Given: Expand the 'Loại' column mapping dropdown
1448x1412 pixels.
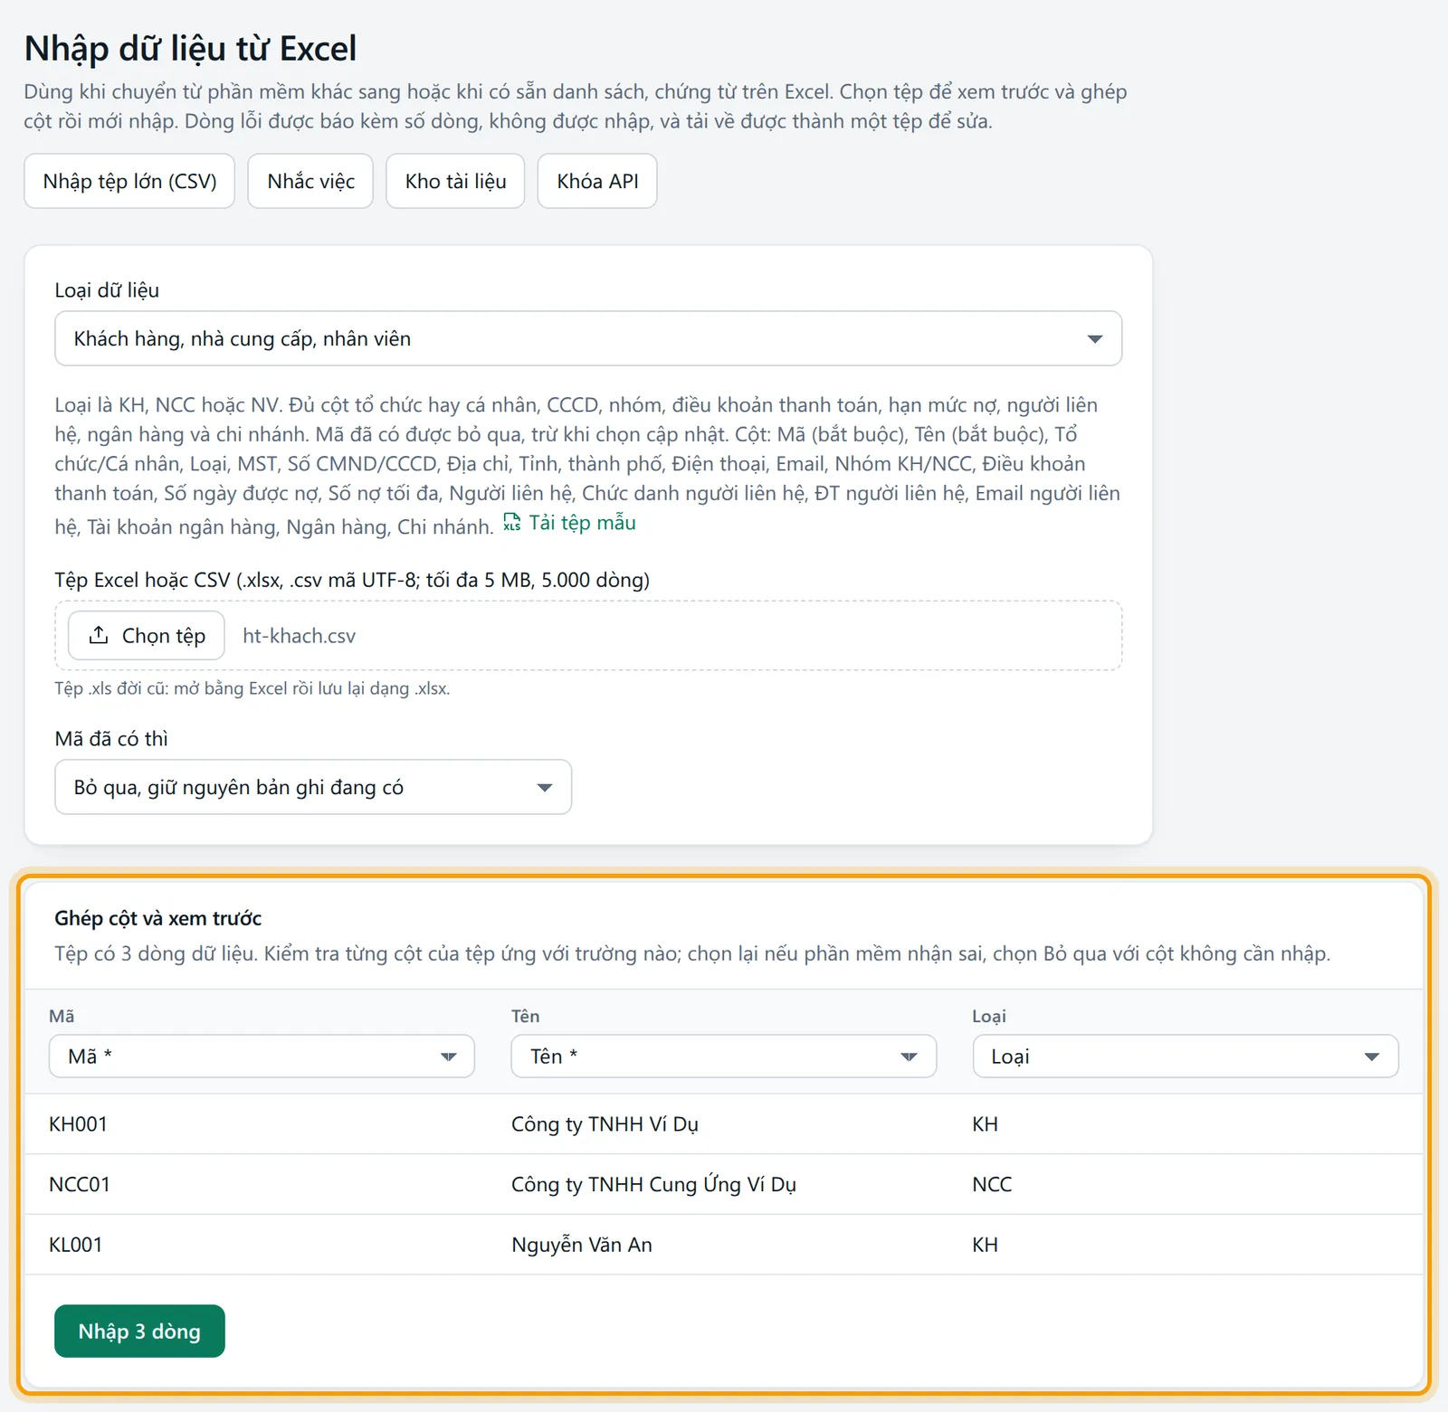Looking at the screenshot, I should 1186,1057.
